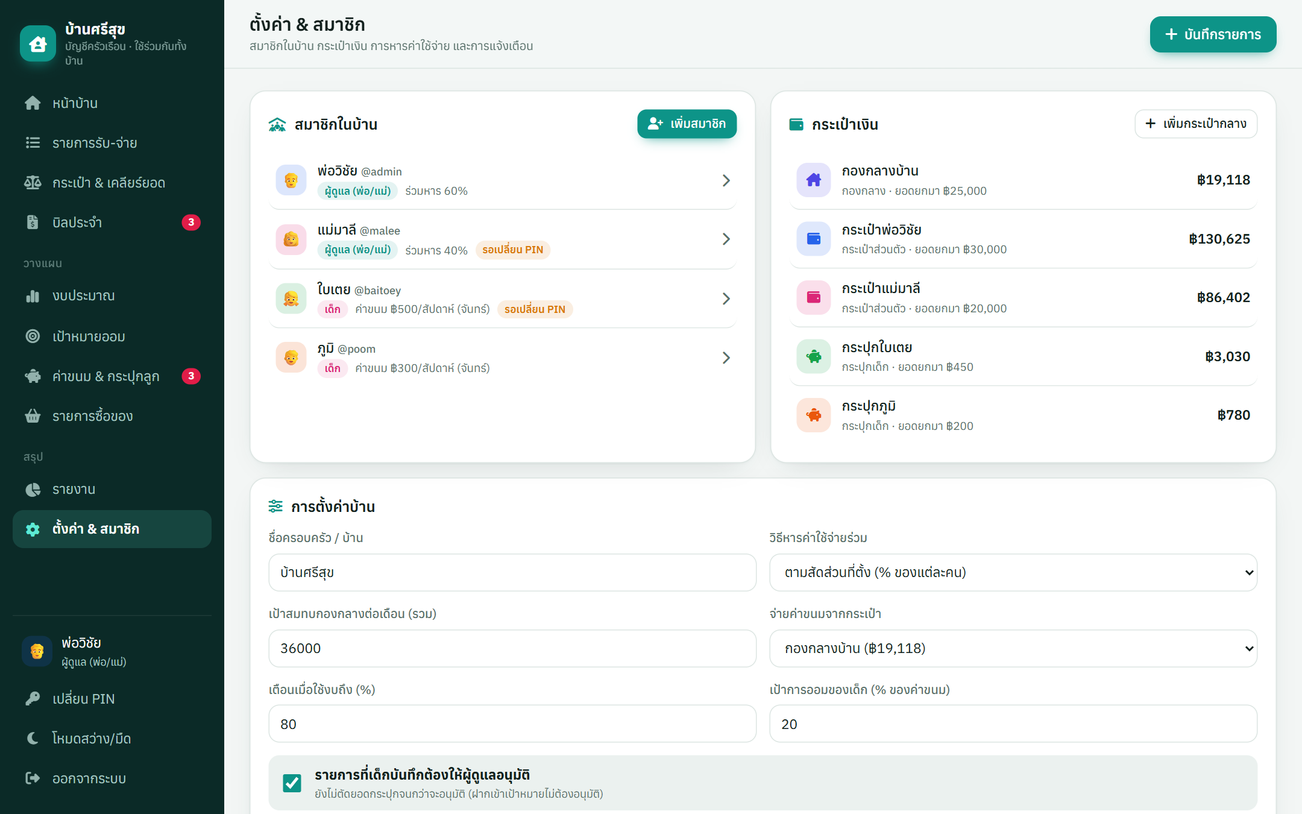Open ค่าขนม & กระปุกลูก page
The width and height of the screenshot is (1302, 814).
coord(112,376)
